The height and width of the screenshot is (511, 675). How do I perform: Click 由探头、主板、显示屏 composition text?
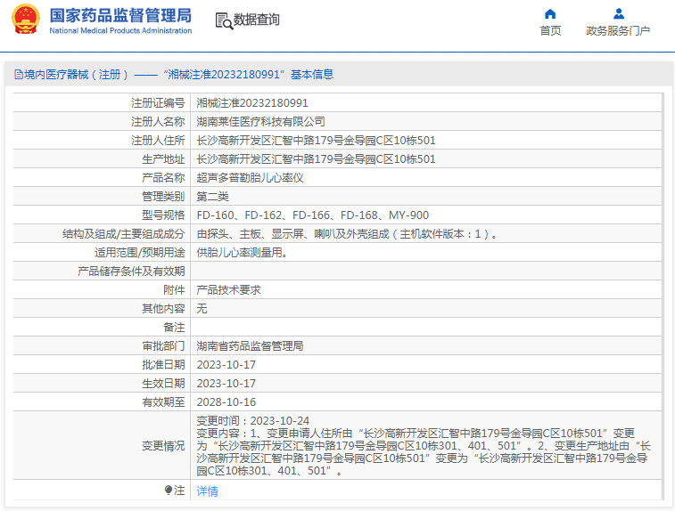347,234
